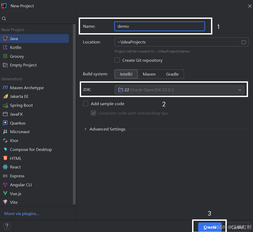Click the Micronaut mu icon
This screenshot has width=253, height=232.
[x=5, y=132]
